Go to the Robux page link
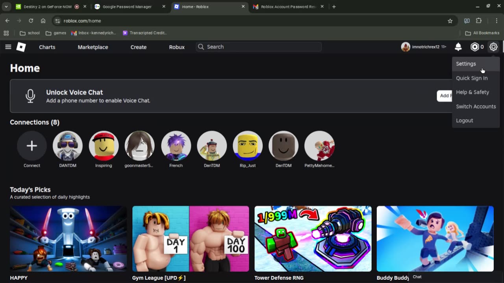The width and height of the screenshot is (504, 283). [177, 47]
